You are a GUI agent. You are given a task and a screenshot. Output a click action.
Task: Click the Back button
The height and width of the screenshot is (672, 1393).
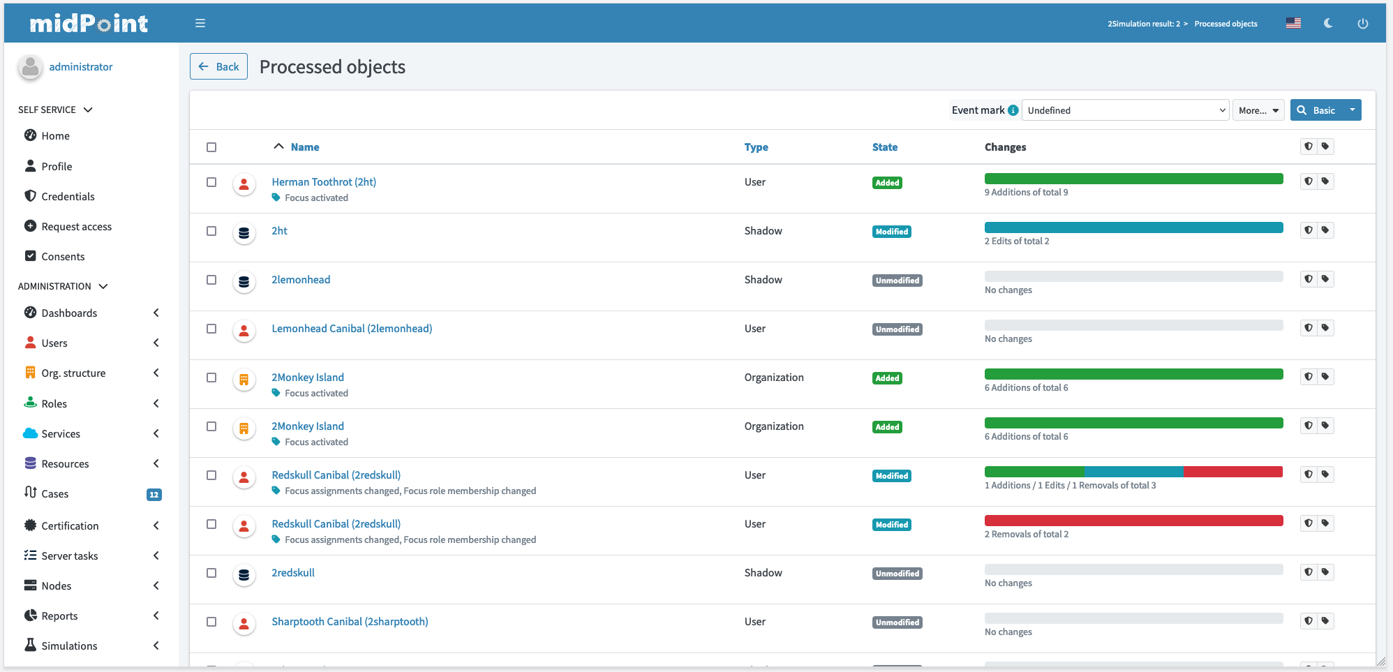pos(218,66)
